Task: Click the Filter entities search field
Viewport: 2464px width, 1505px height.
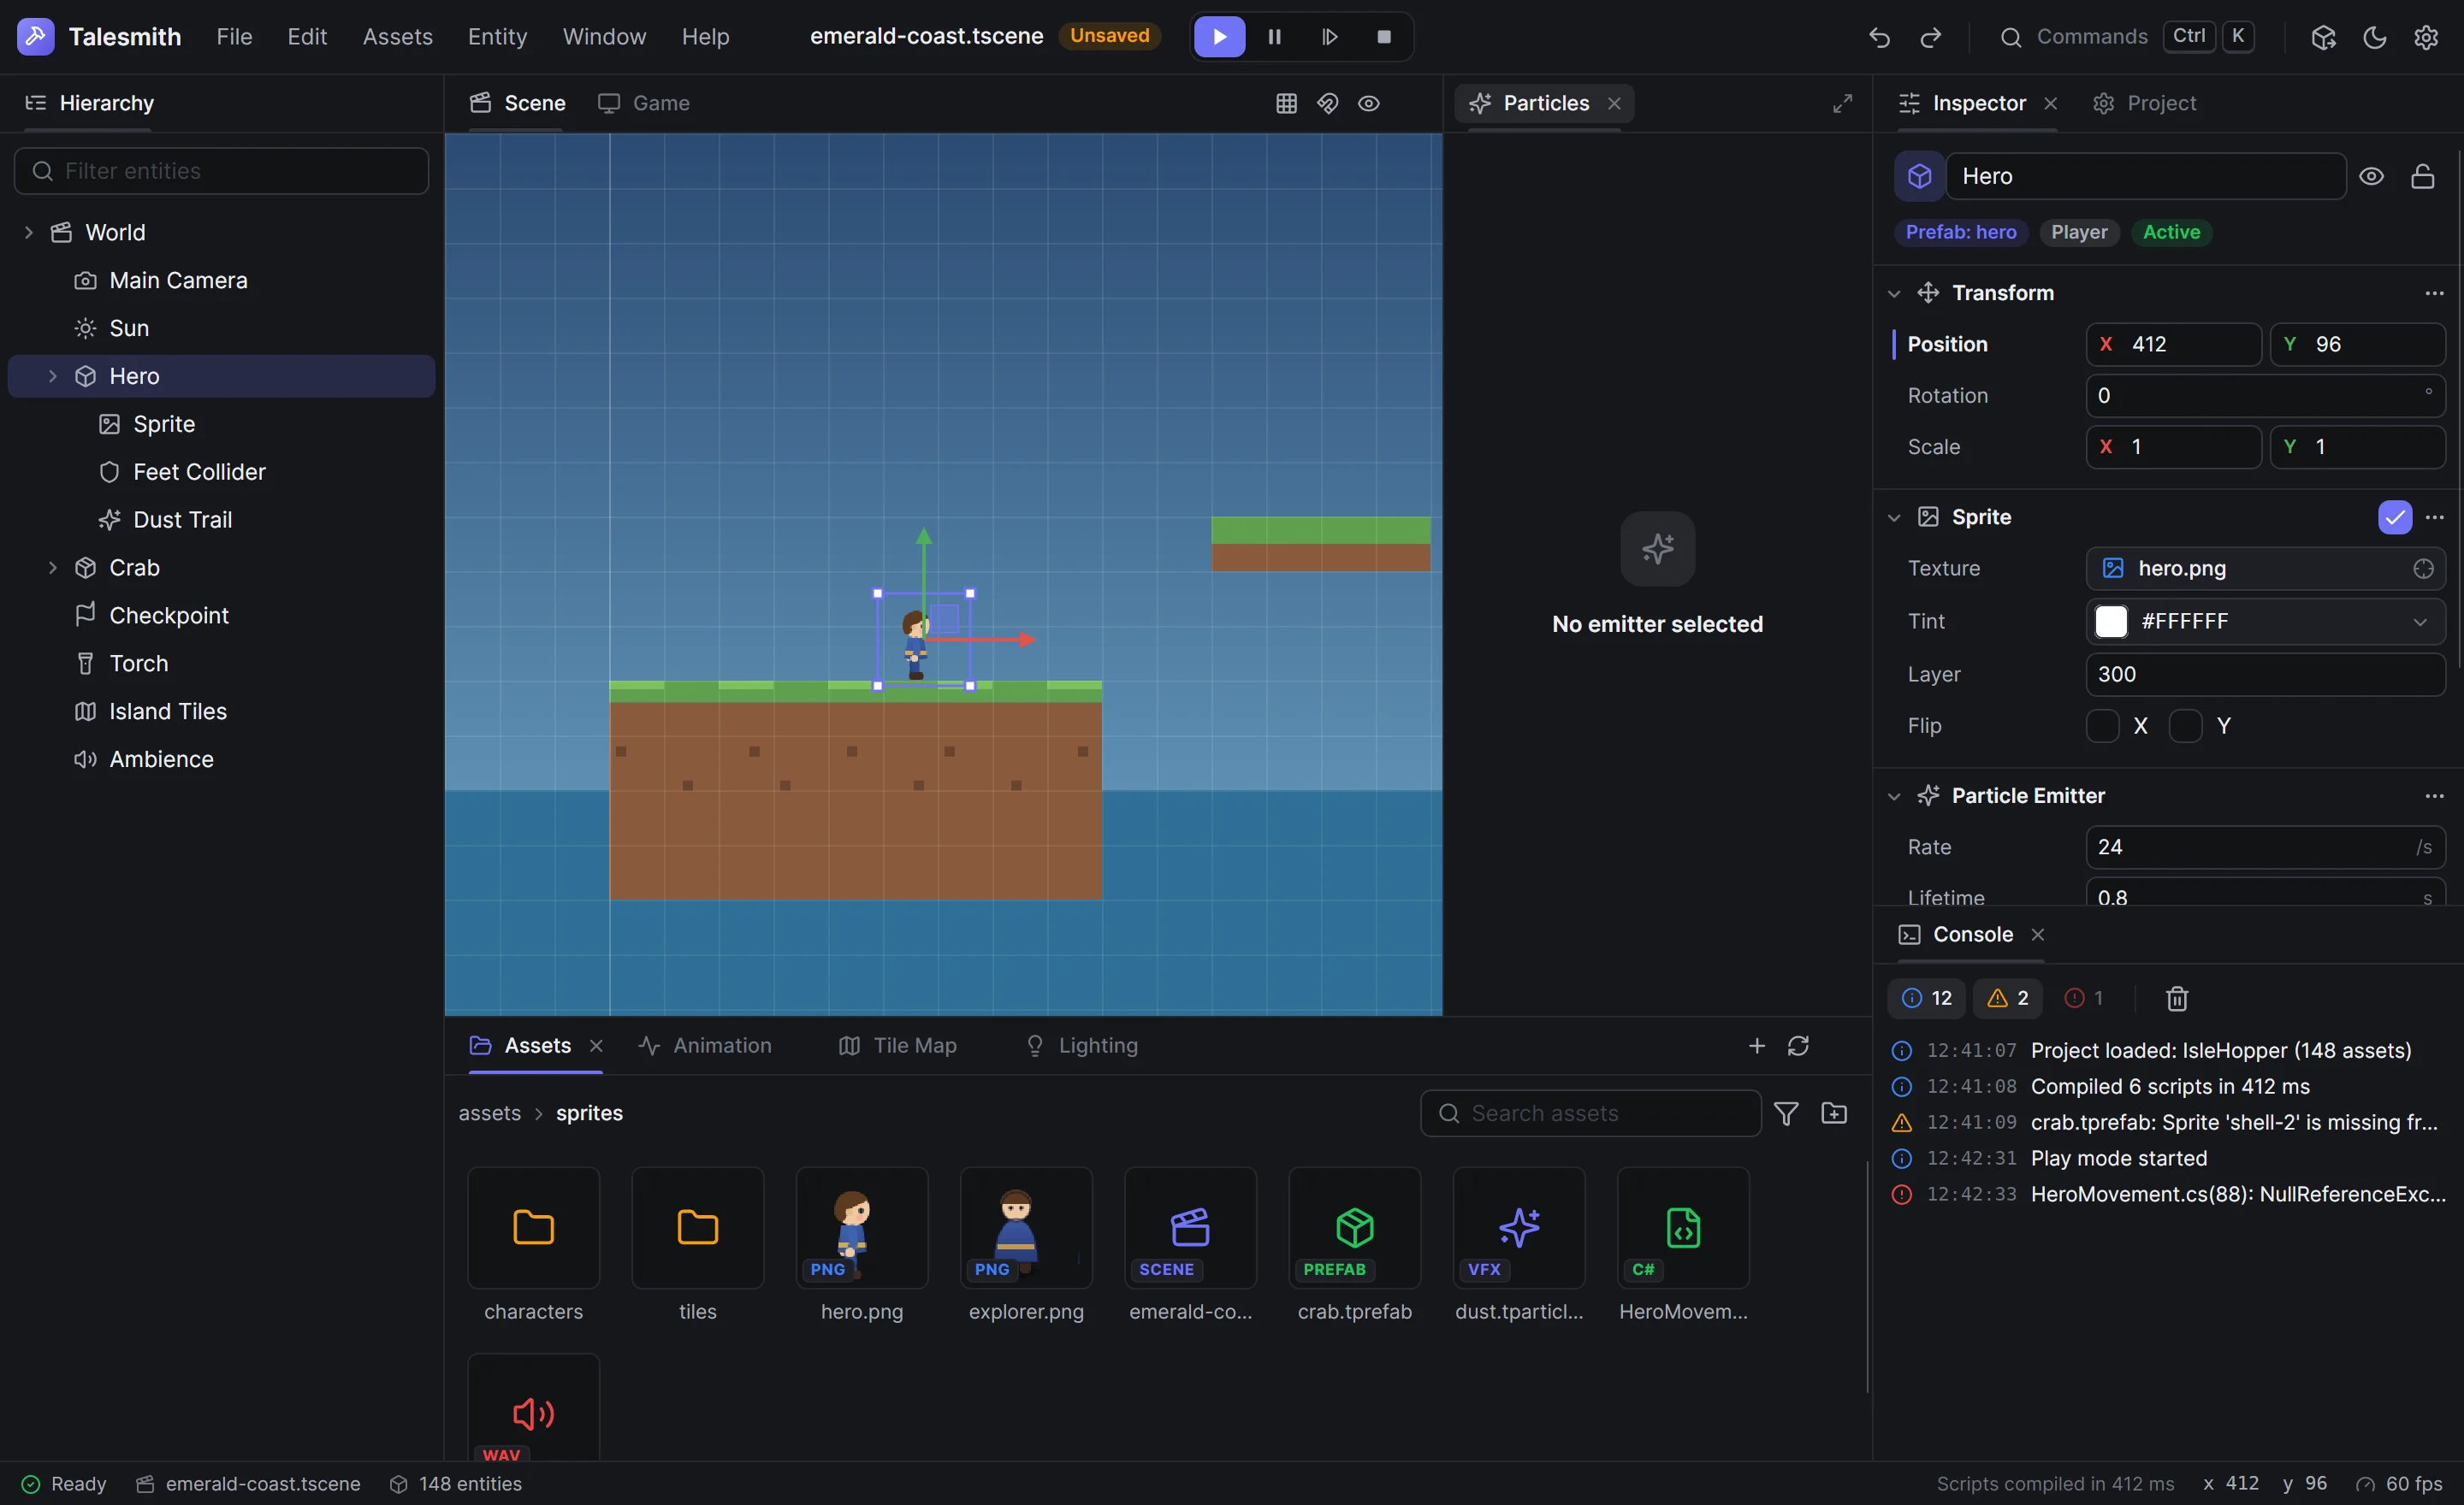Action: click(x=221, y=171)
